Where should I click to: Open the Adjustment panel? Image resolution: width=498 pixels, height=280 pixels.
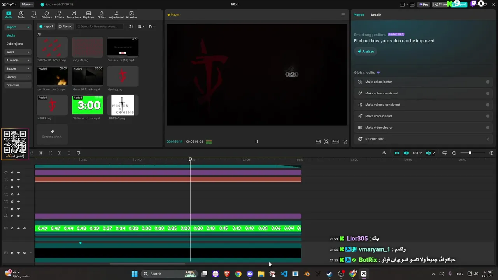pyautogui.click(x=116, y=15)
